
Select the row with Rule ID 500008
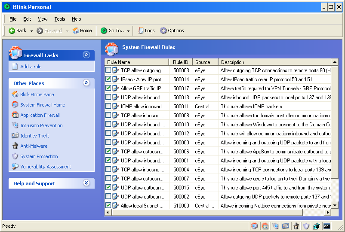[218, 115]
